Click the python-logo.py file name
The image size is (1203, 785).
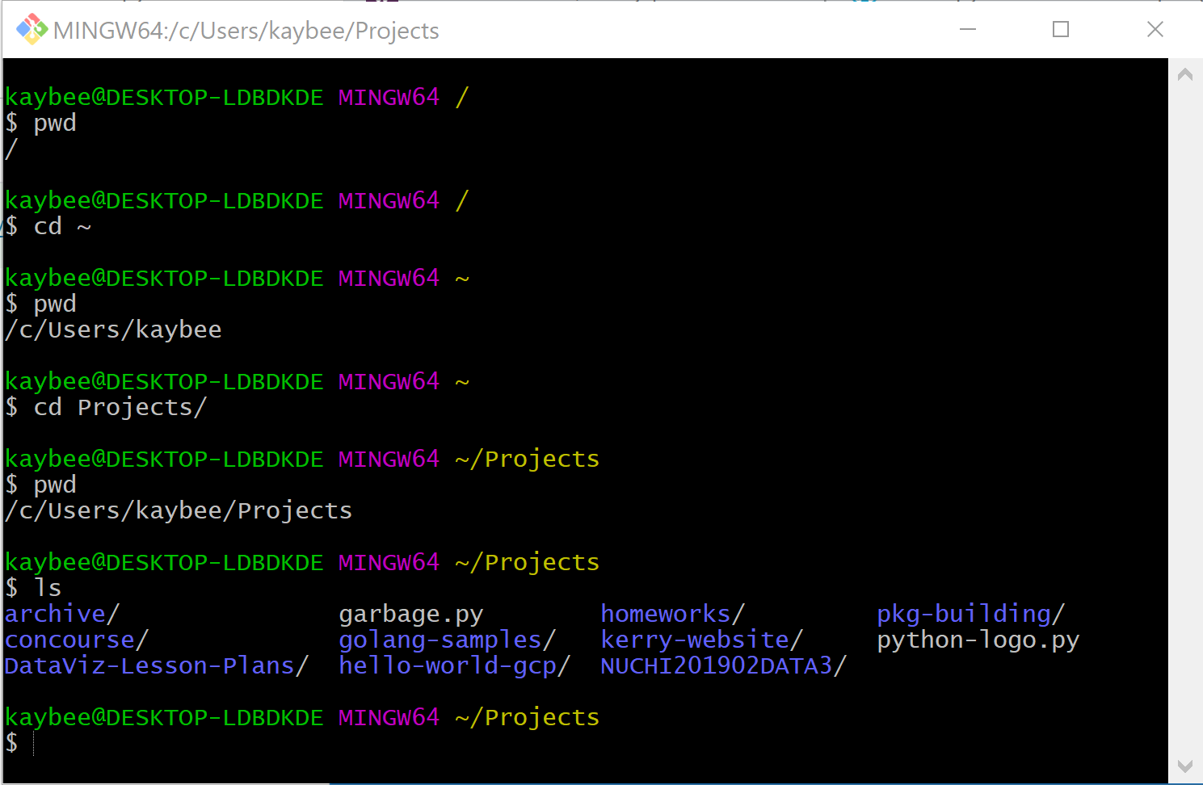(x=978, y=640)
